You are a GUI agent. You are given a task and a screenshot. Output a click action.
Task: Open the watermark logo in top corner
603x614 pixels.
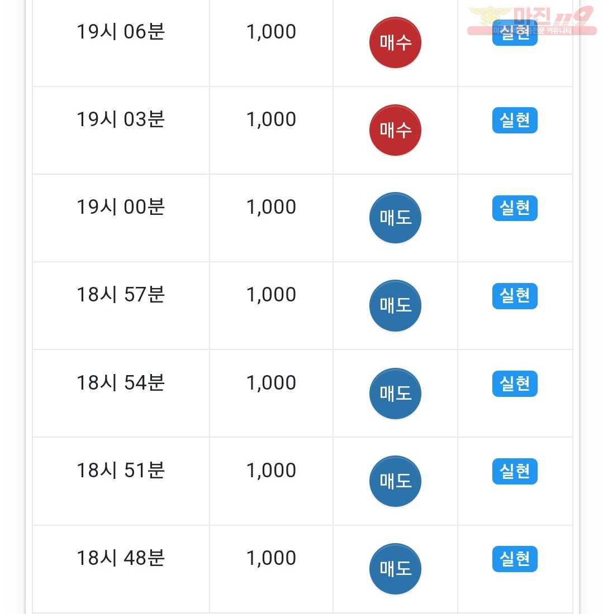pyautogui.click(x=531, y=20)
